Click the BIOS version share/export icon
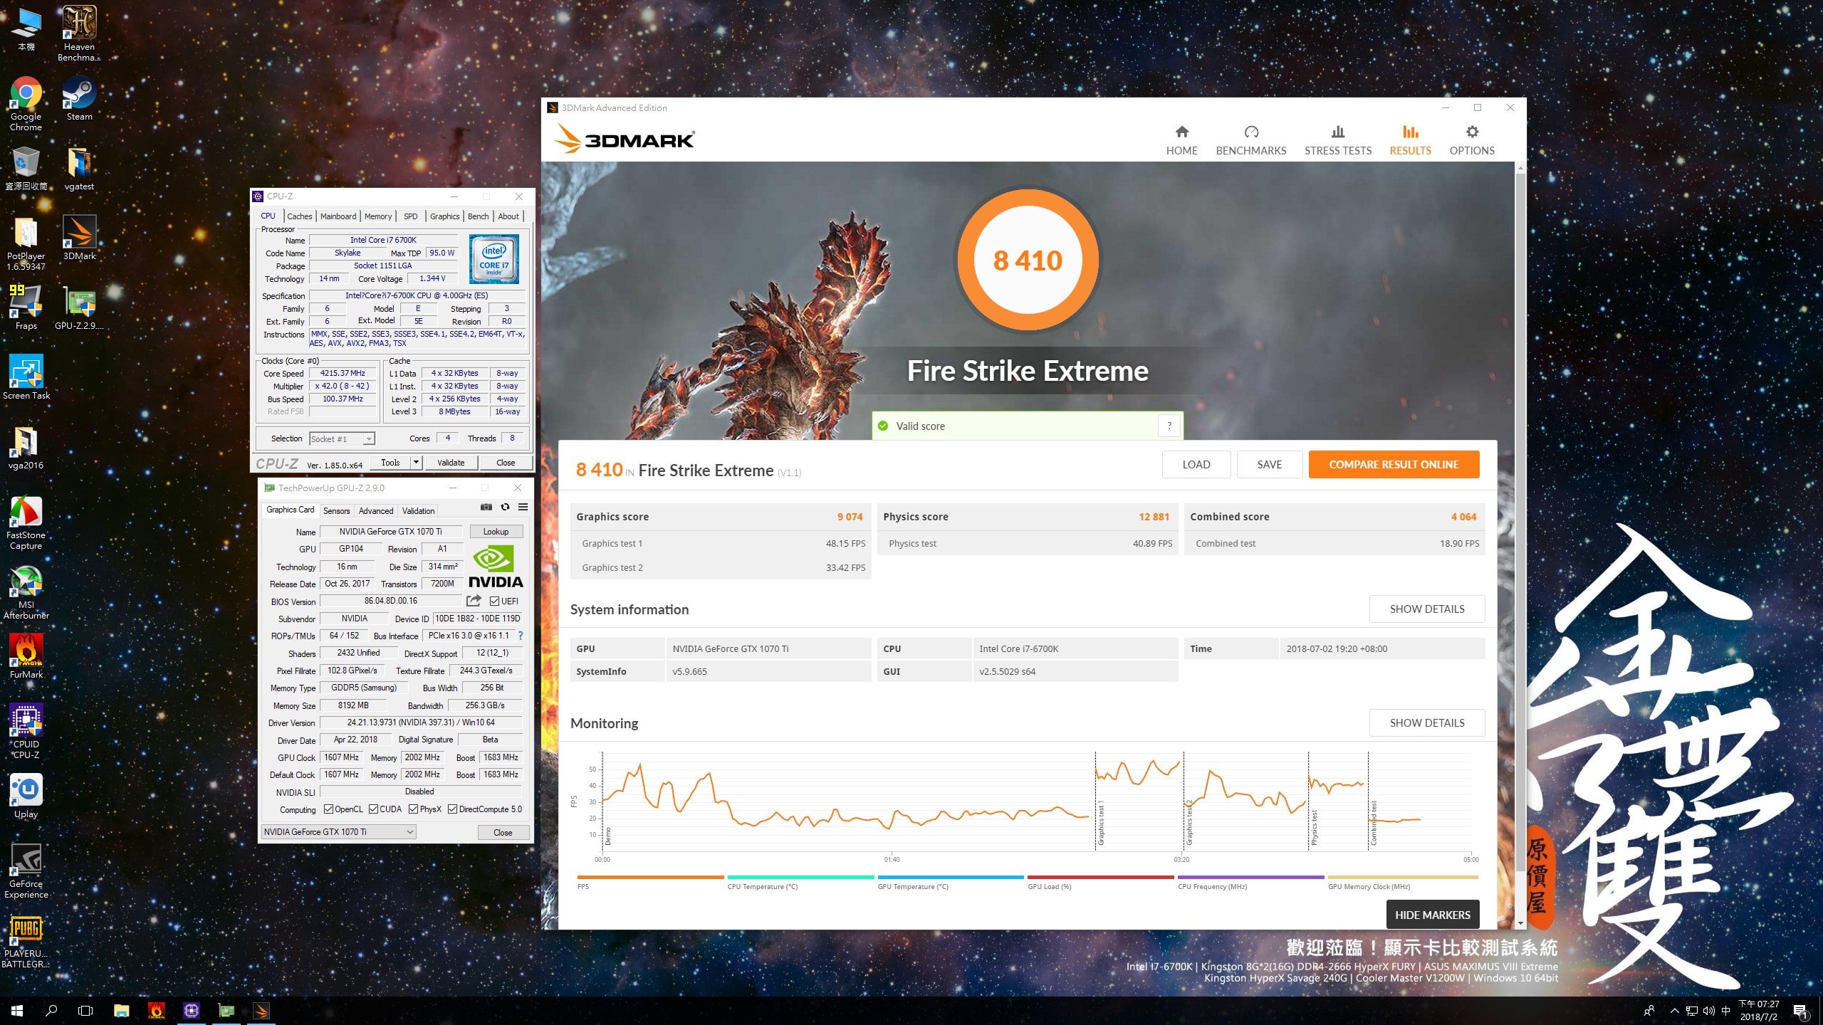Image resolution: width=1823 pixels, height=1025 pixels. 474,601
